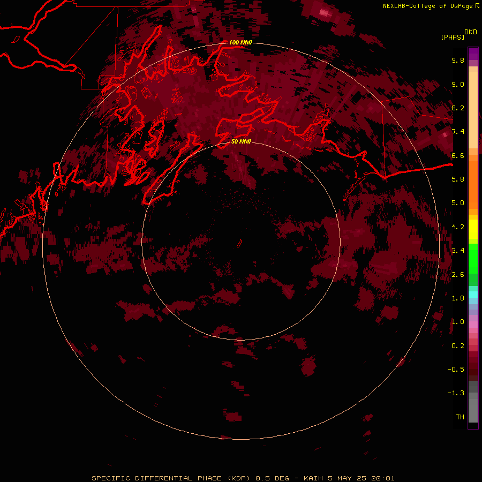Viewport: 482px width, 482px height.
Task: Click the 9.0 value on color scale
Action: (458, 84)
